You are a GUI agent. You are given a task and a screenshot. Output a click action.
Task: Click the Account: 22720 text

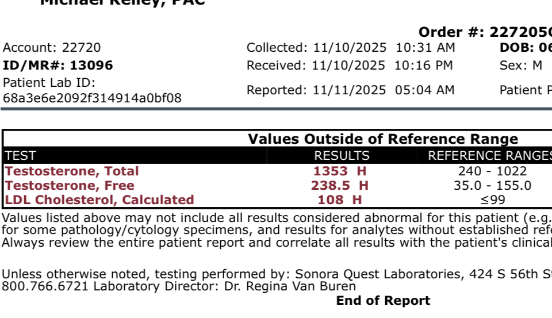click(52, 48)
